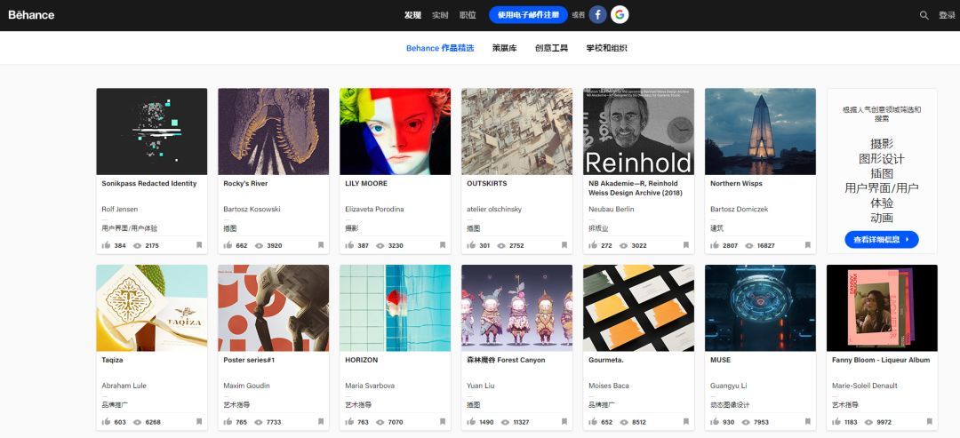Image resolution: width=960 pixels, height=438 pixels.
Task: Bookmark the NB Akademie Reinhold project
Action: click(686, 245)
